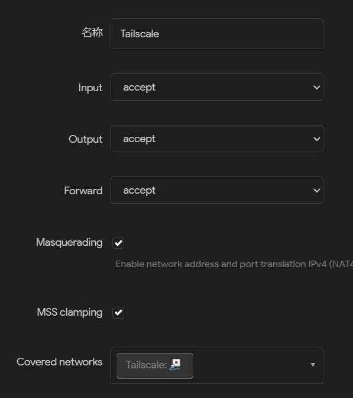The height and width of the screenshot is (398, 353).
Task: Click the 名称 field label
Action: pos(92,33)
